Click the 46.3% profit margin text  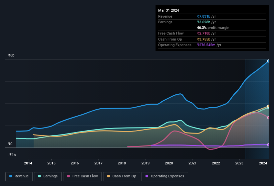coord(213,28)
